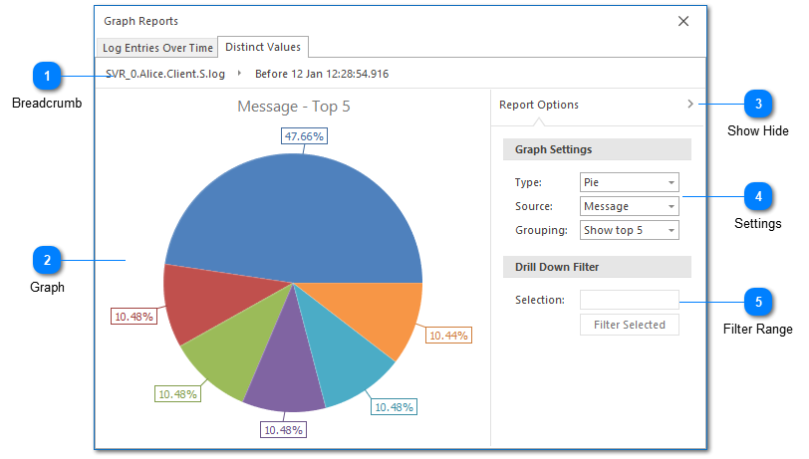809x459 pixels.
Task: Open the Type dropdown showing Pie
Action: 629,182
